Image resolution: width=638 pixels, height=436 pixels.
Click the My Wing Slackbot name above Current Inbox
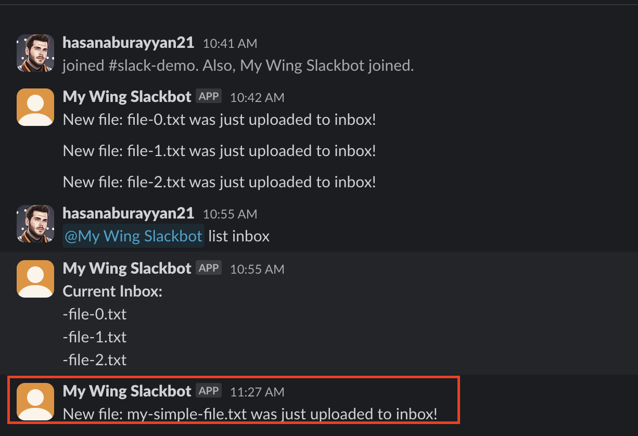point(126,268)
